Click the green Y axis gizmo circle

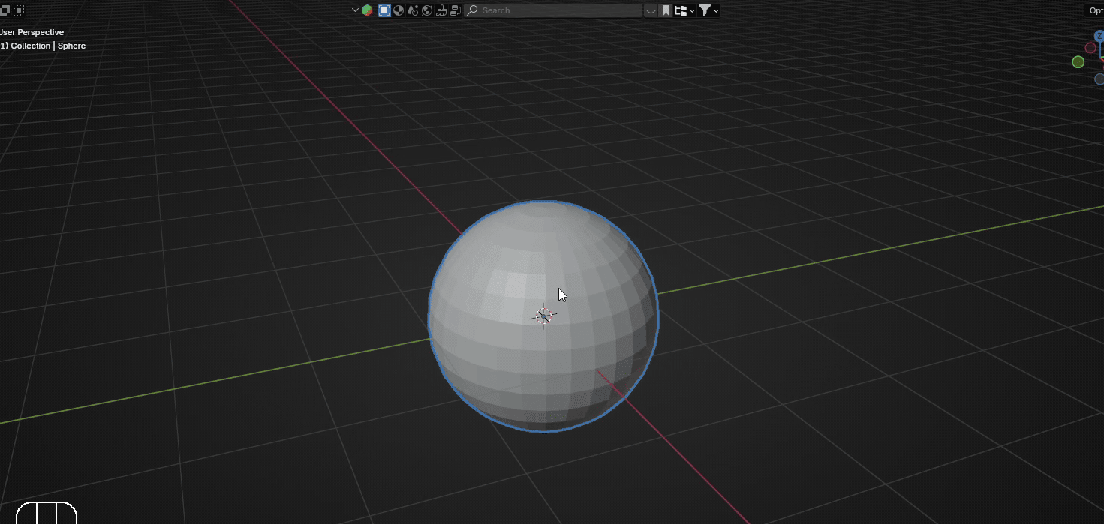pyautogui.click(x=1078, y=62)
